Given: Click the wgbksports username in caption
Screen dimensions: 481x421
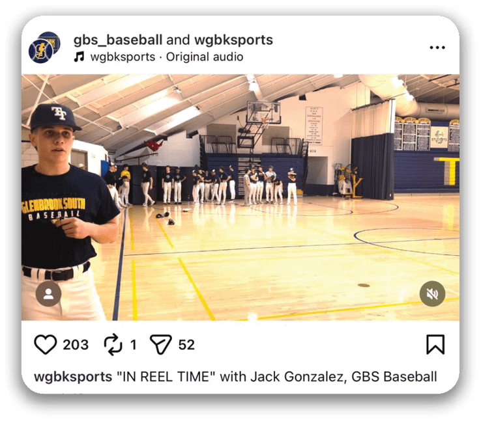Looking at the screenshot, I should (73, 377).
